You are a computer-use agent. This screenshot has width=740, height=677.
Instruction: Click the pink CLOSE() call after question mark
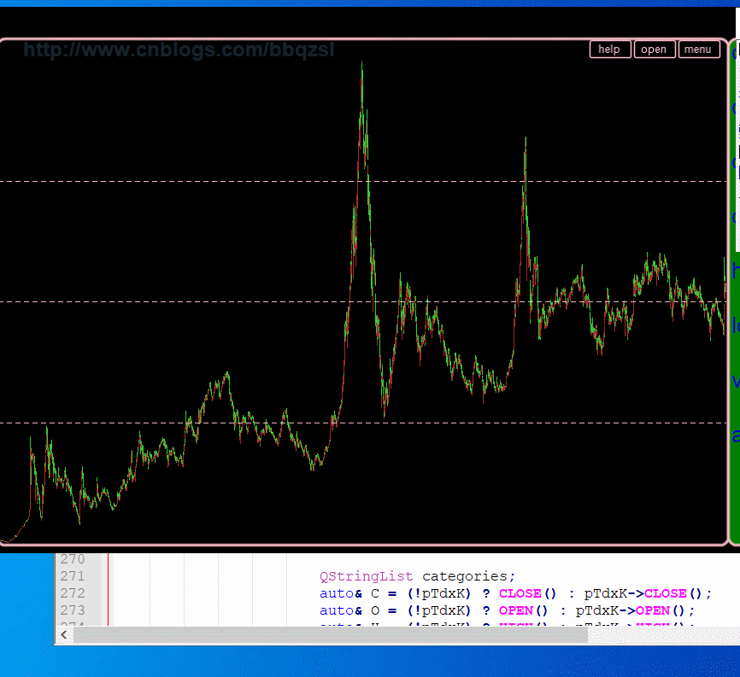coord(527,593)
